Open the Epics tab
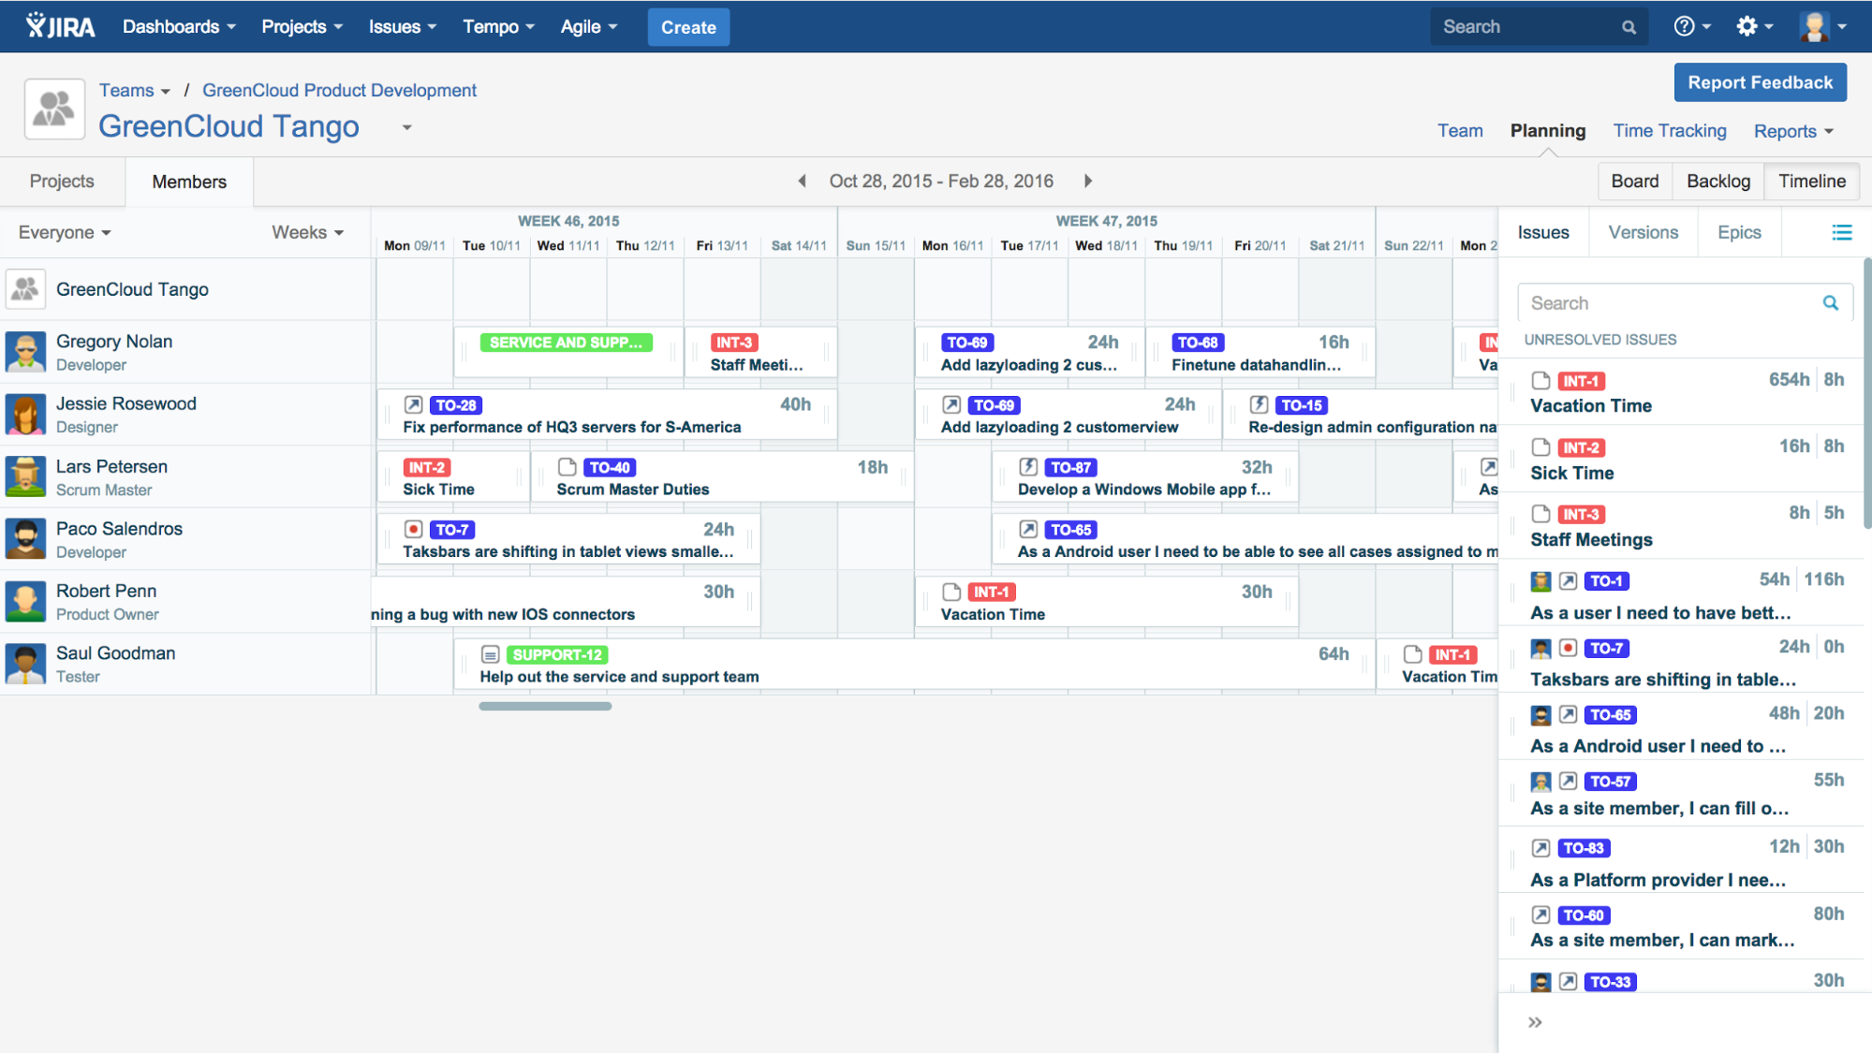 pyautogui.click(x=1738, y=232)
